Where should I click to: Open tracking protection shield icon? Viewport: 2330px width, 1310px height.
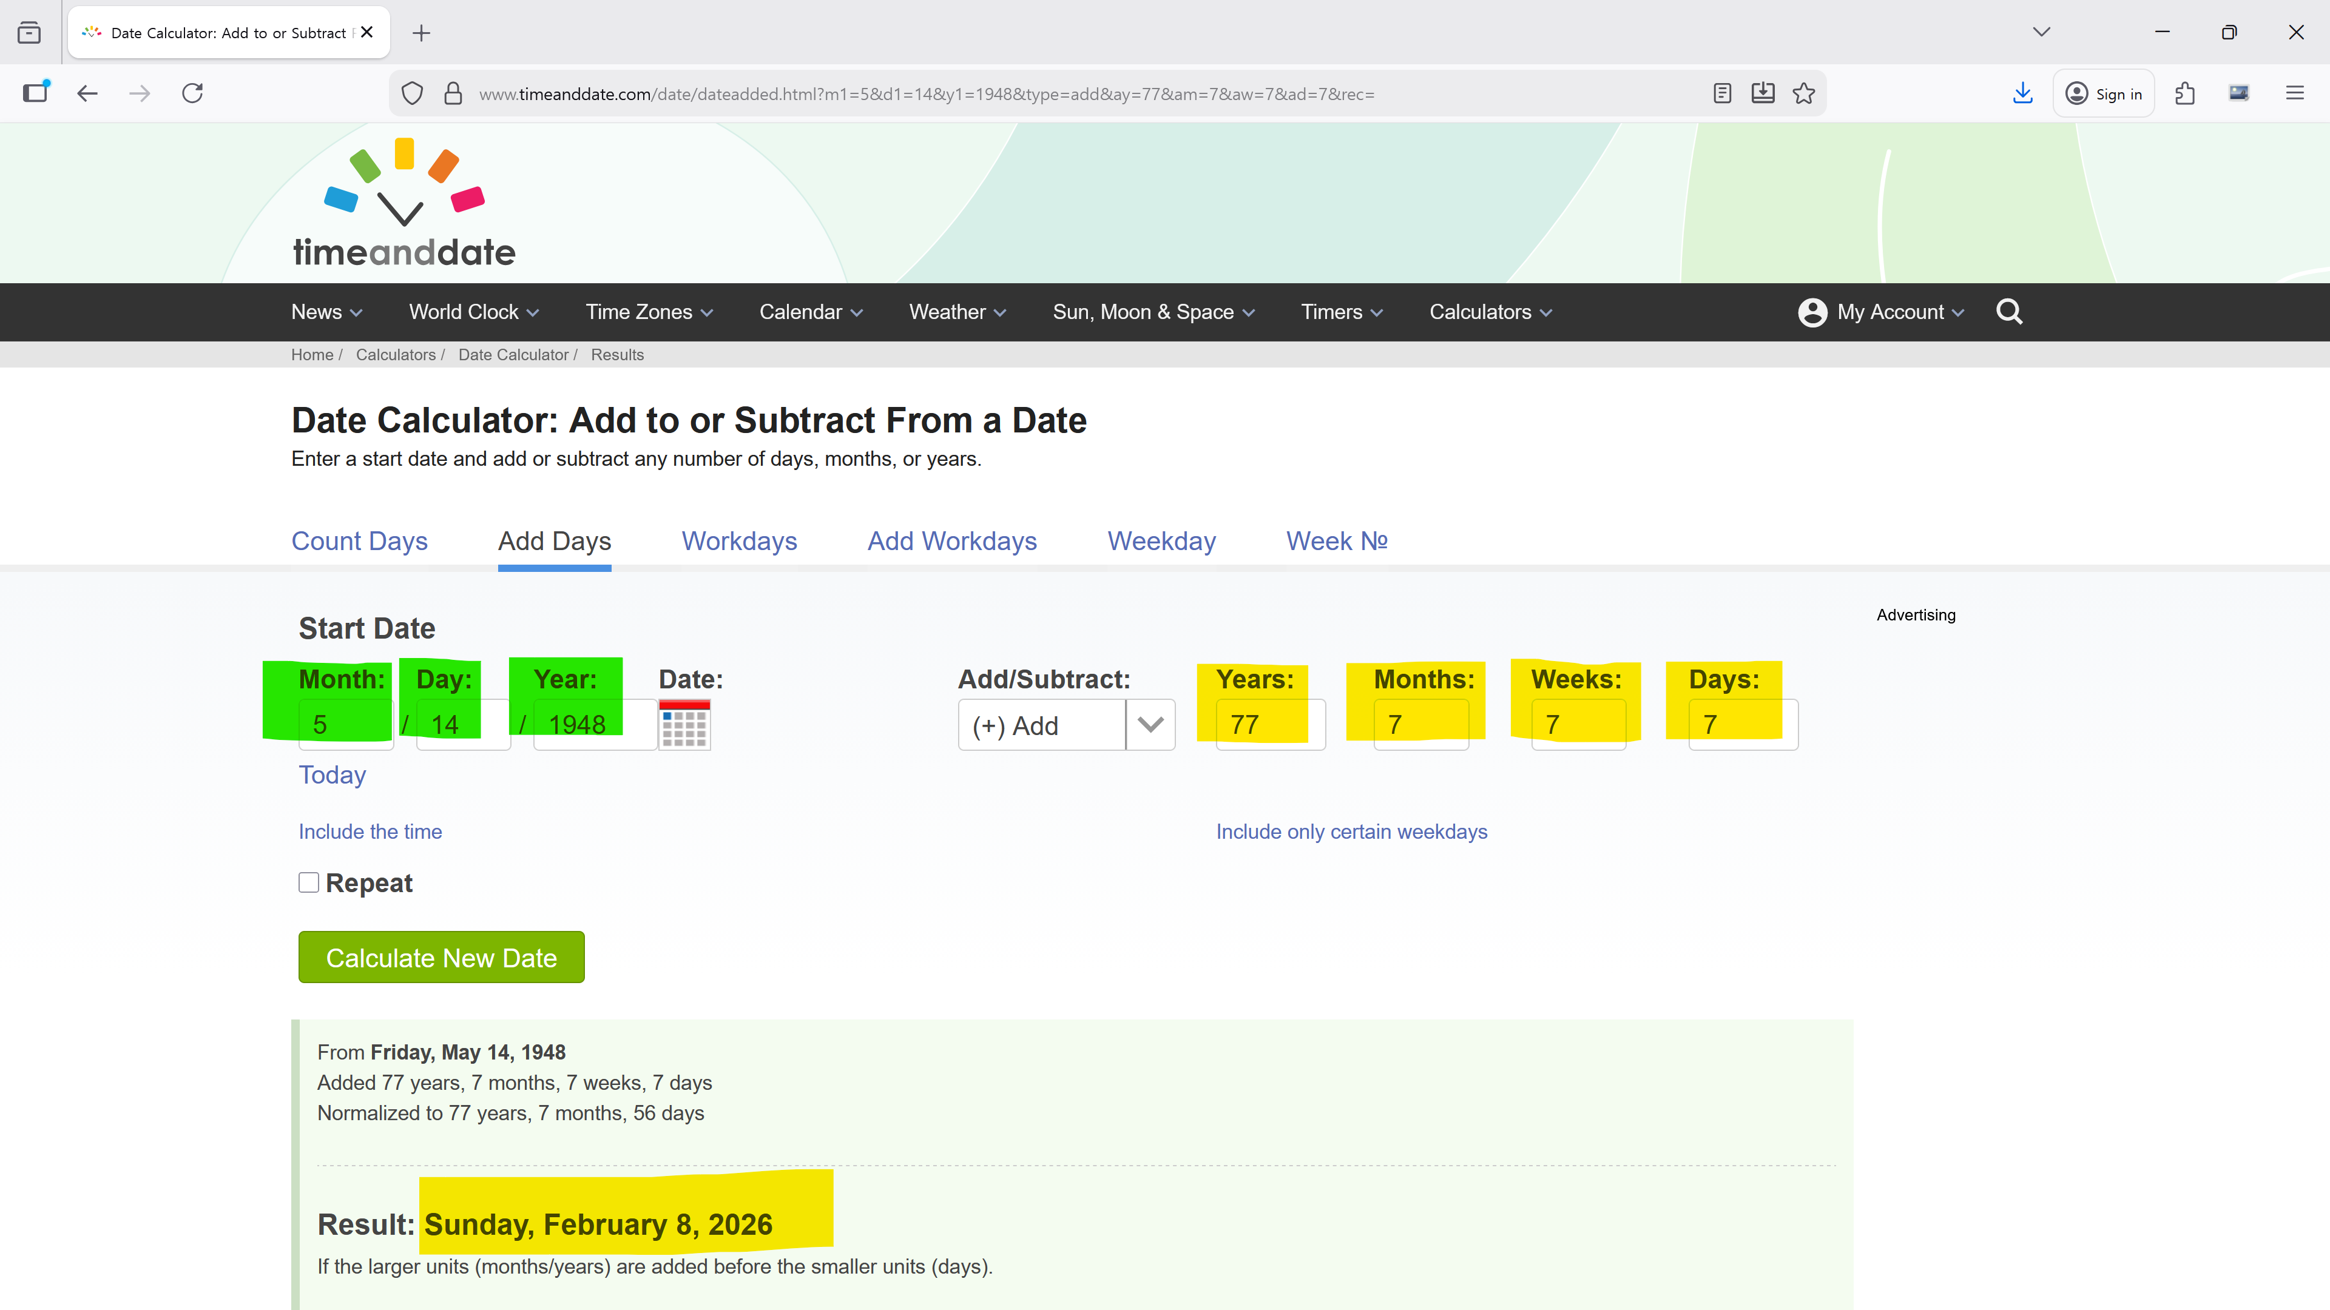413,94
